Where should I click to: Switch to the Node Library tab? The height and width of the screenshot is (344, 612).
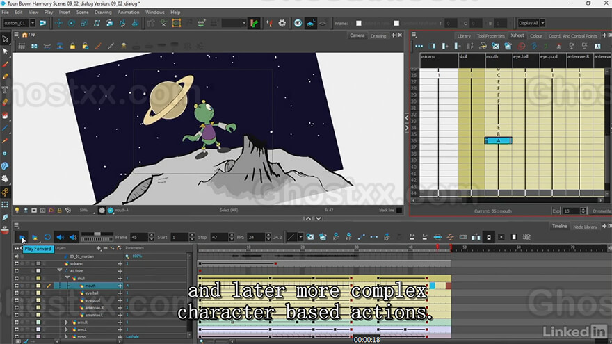point(585,227)
